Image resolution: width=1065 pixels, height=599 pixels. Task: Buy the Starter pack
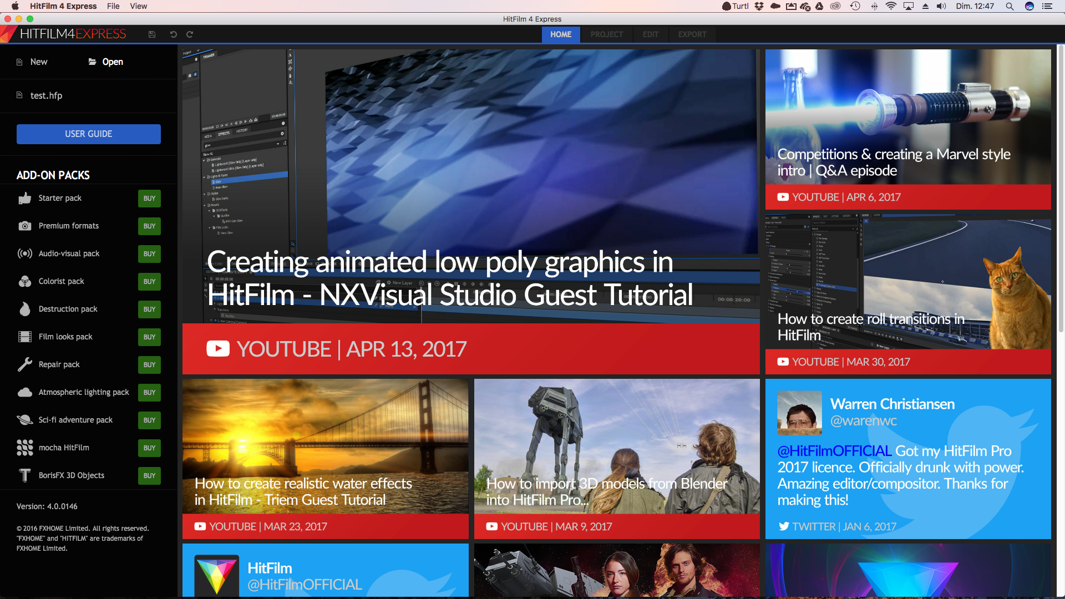click(149, 198)
